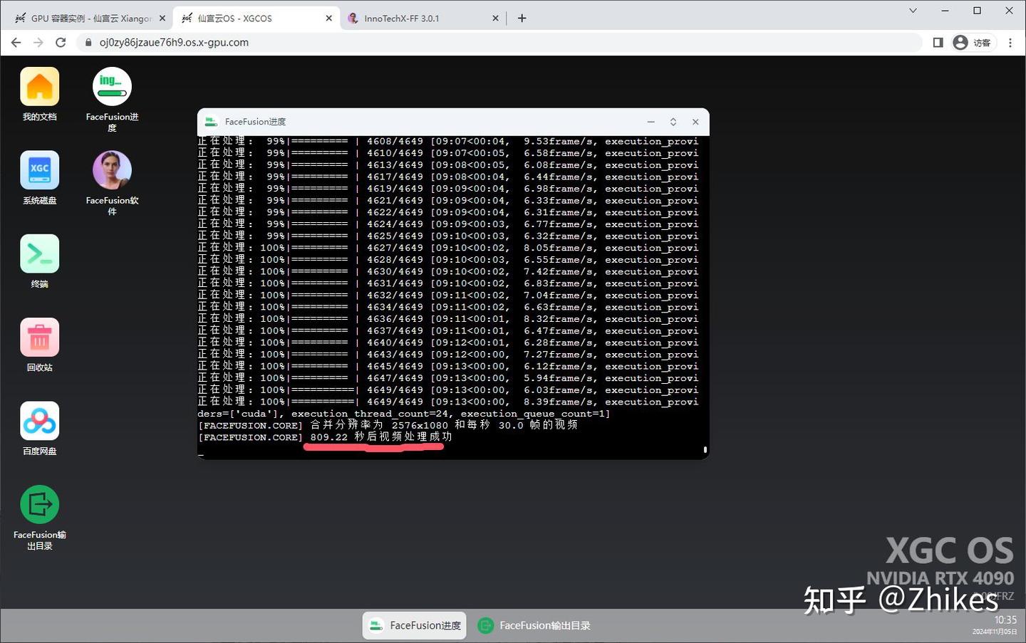The height and width of the screenshot is (643, 1026).
Task: Click the 4627/4649 progress line
Action: [x=448, y=248]
